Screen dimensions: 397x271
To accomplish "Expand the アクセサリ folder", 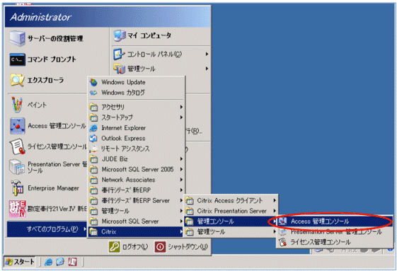I will coord(136,107).
